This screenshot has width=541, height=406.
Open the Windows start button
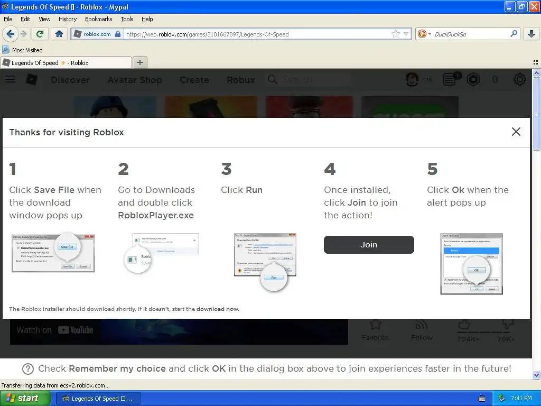click(25, 398)
